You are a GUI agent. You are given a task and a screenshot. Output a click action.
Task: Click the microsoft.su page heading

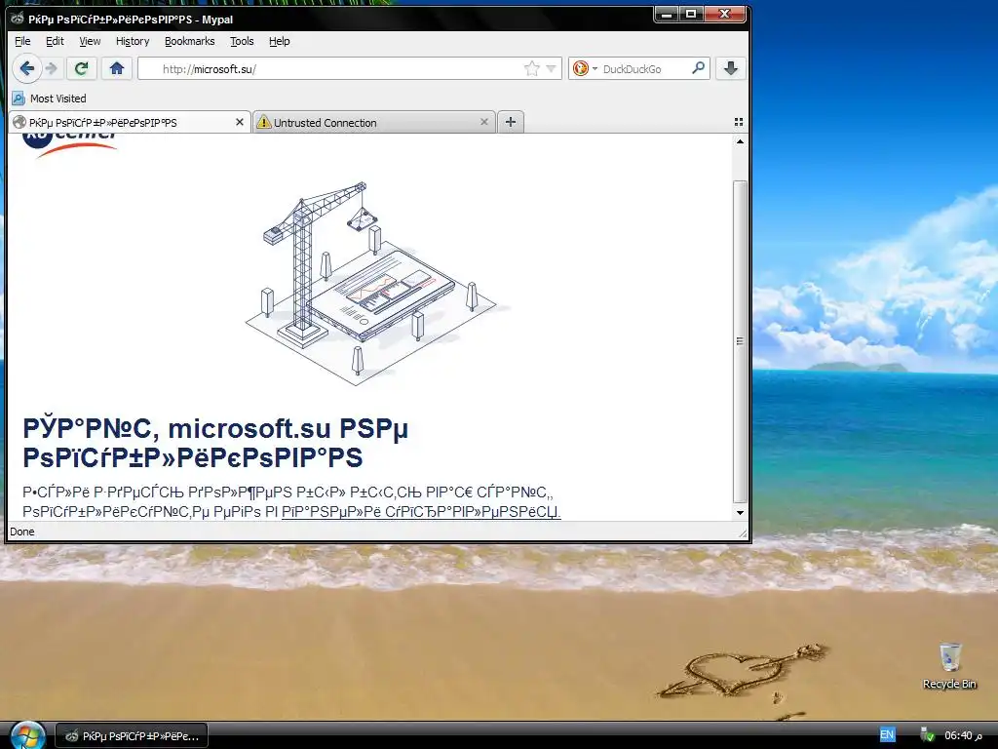[215, 443]
